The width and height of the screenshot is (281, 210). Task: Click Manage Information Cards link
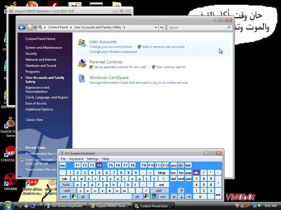[139, 83]
